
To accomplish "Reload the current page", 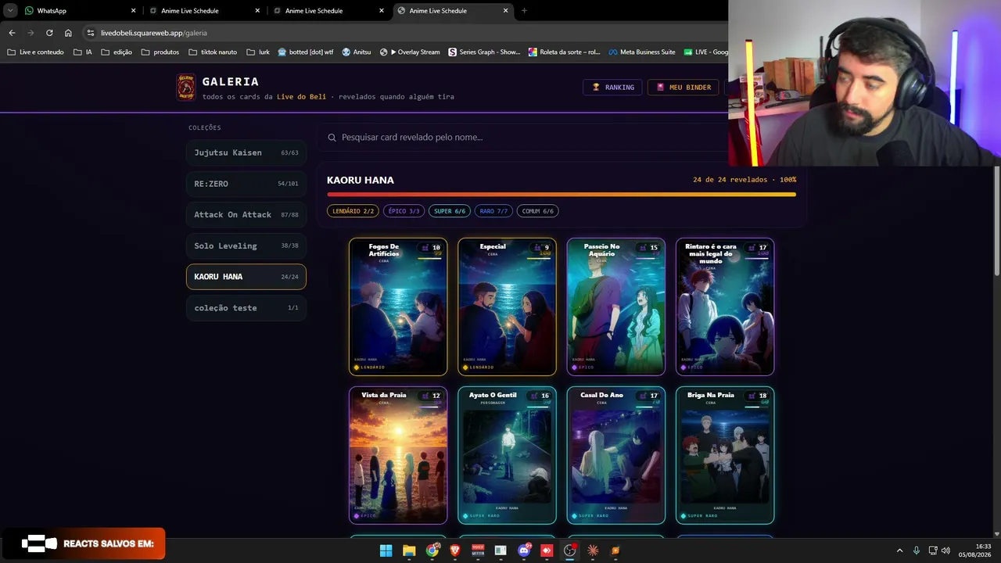I will click(x=49, y=33).
